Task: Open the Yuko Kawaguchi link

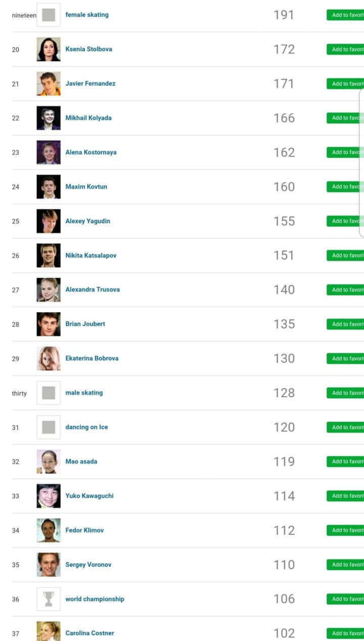Action: click(x=89, y=496)
